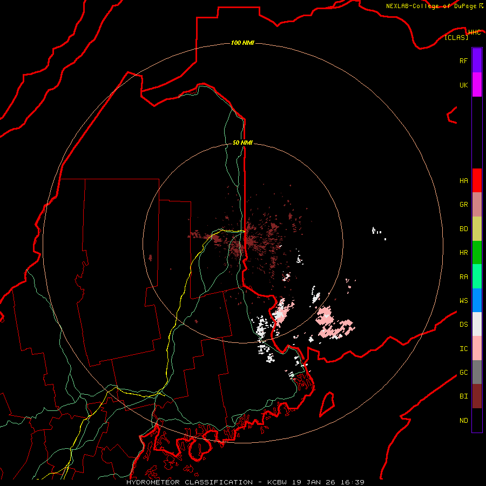The height and width of the screenshot is (486, 486).
Task: Click the GR legend label
Action: pyautogui.click(x=463, y=205)
